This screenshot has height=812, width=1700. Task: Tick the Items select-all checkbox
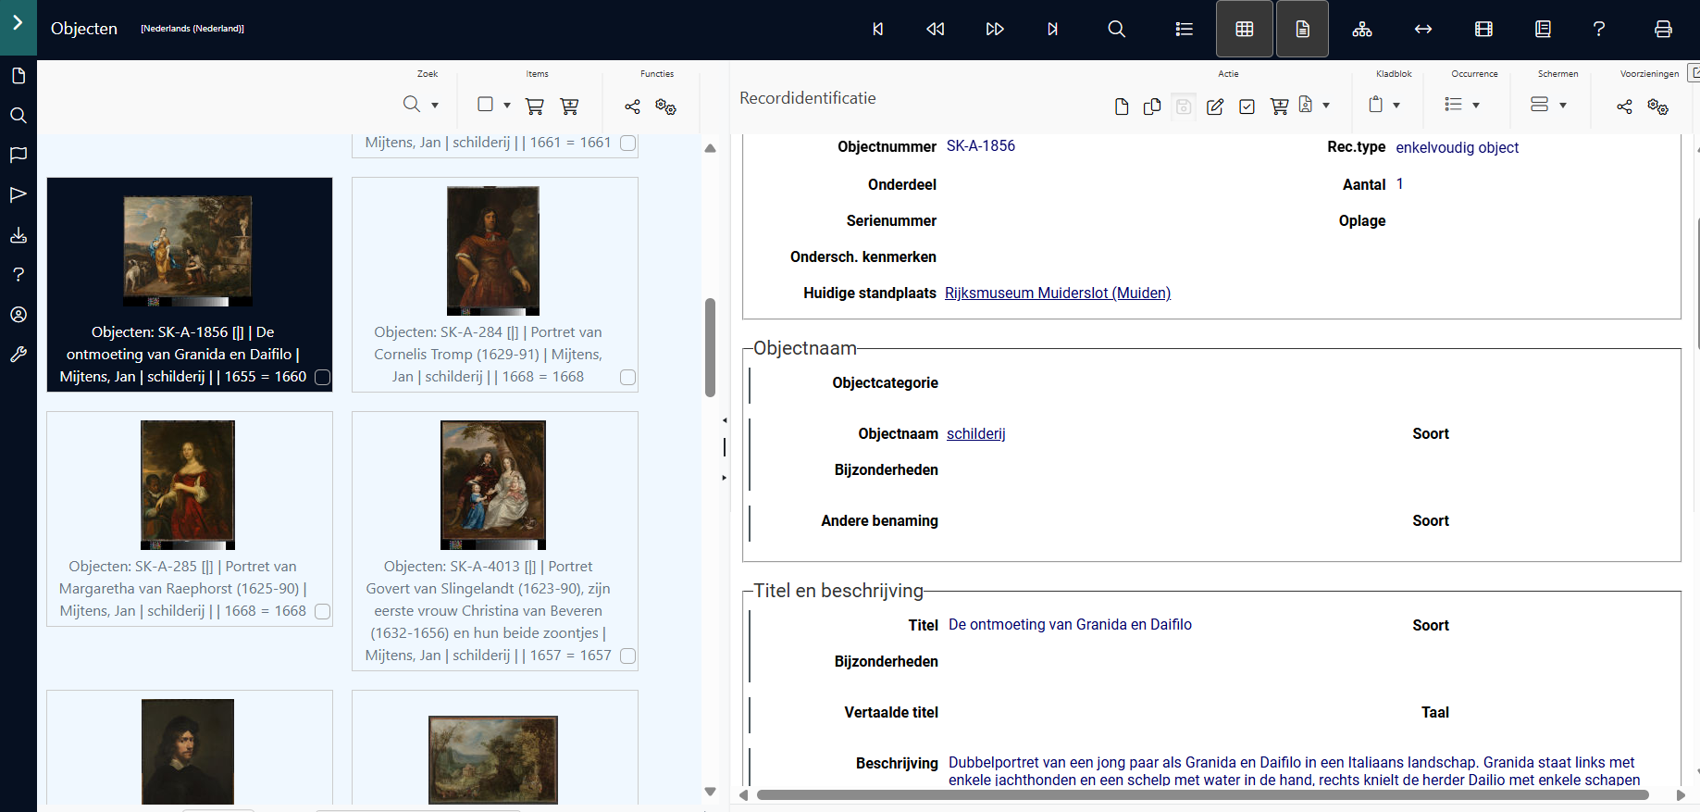485,104
